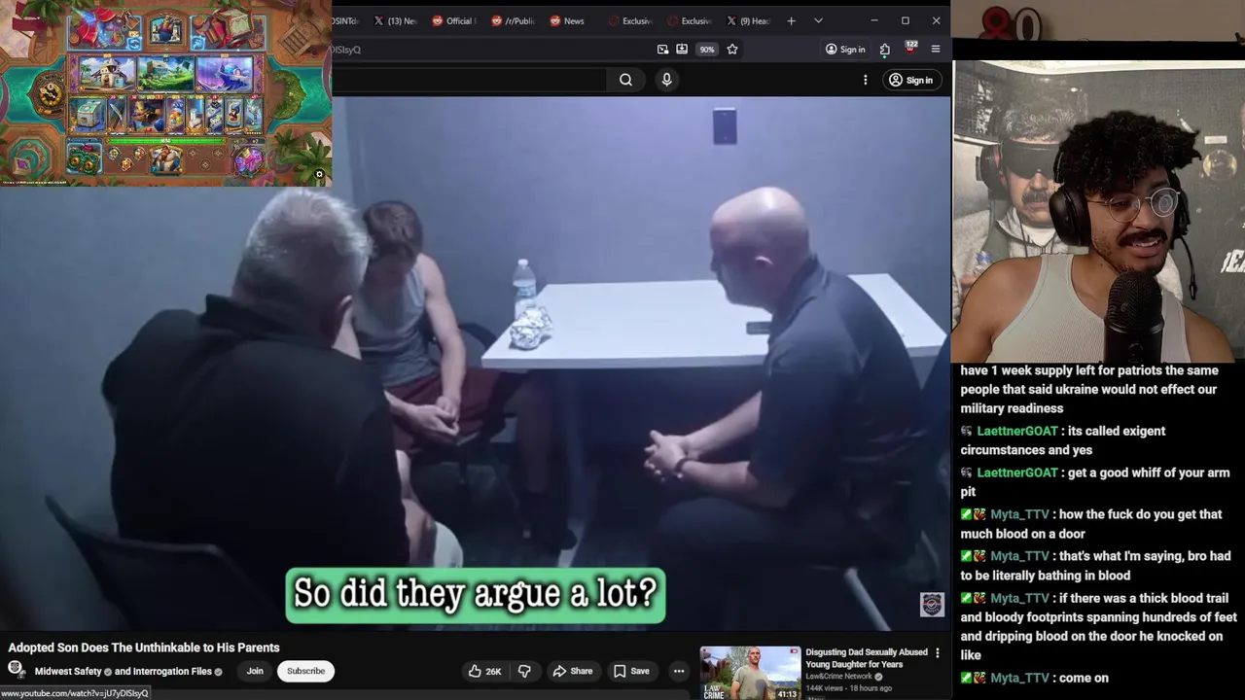Click the YouTube search input field

(x=469, y=80)
